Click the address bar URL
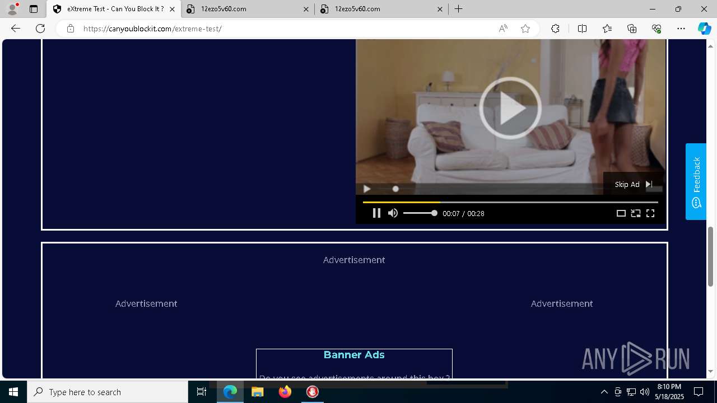The height and width of the screenshot is (403, 717). [152, 29]
